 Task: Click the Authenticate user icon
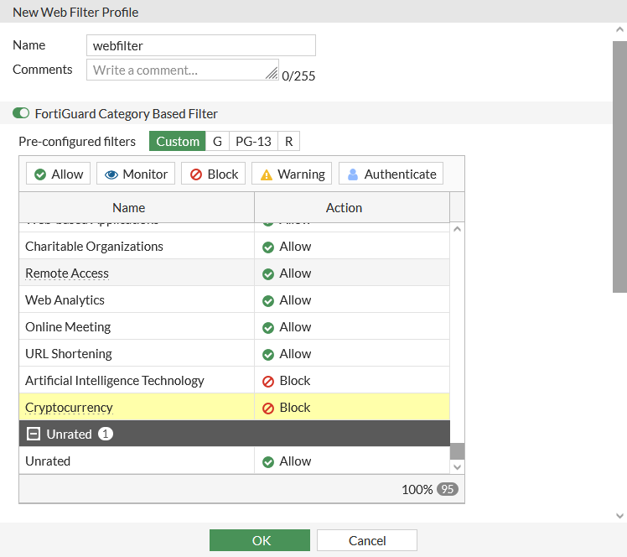pyautogui.click(x=353, y=174)
